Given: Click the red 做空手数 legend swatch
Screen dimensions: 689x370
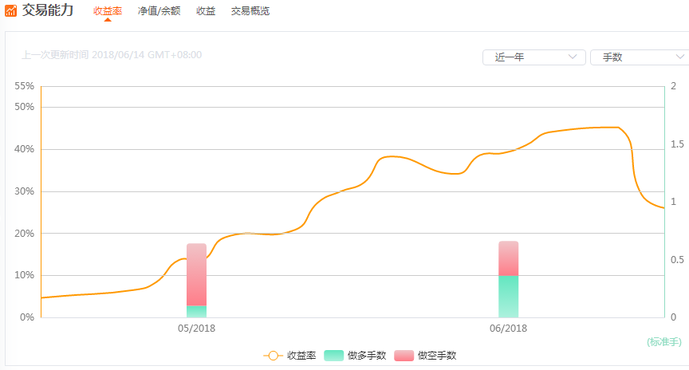Looking at the screenshot, I should pos(404,356).
